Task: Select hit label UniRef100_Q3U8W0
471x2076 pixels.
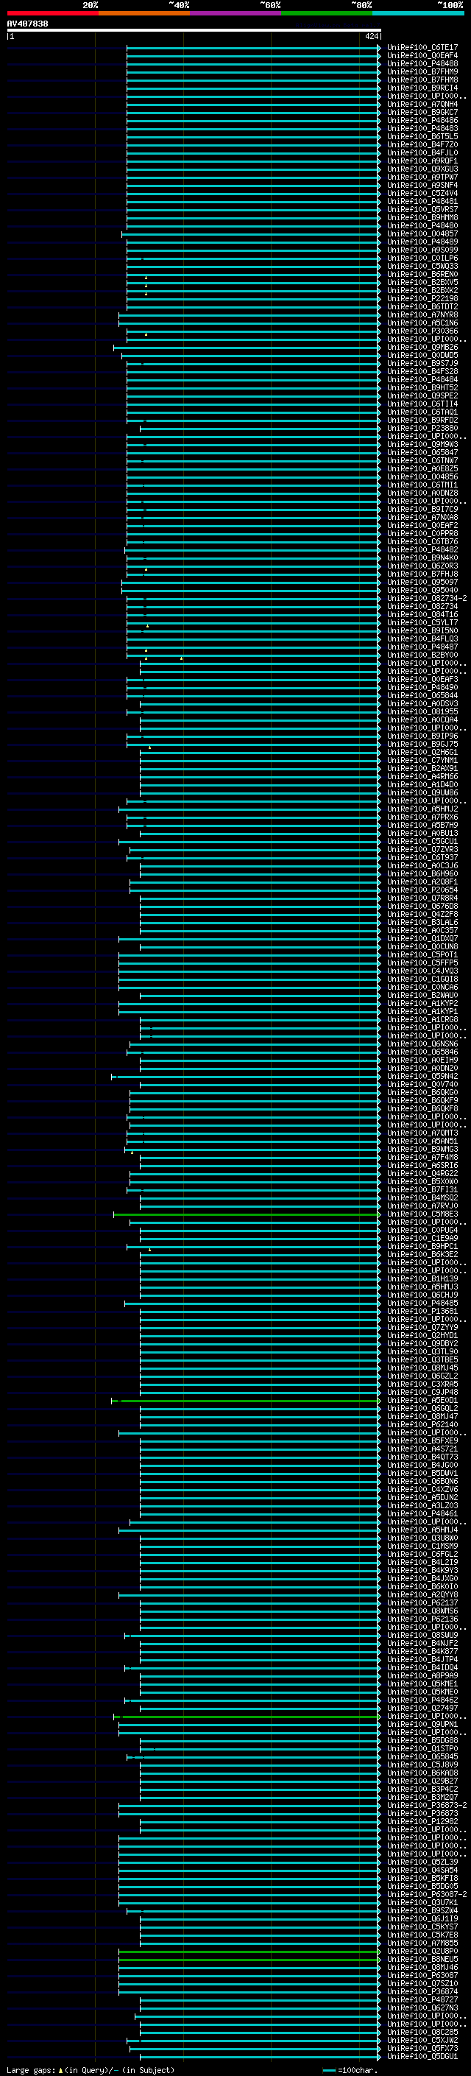Action: pyautogui.click(x=422, y=1538)
